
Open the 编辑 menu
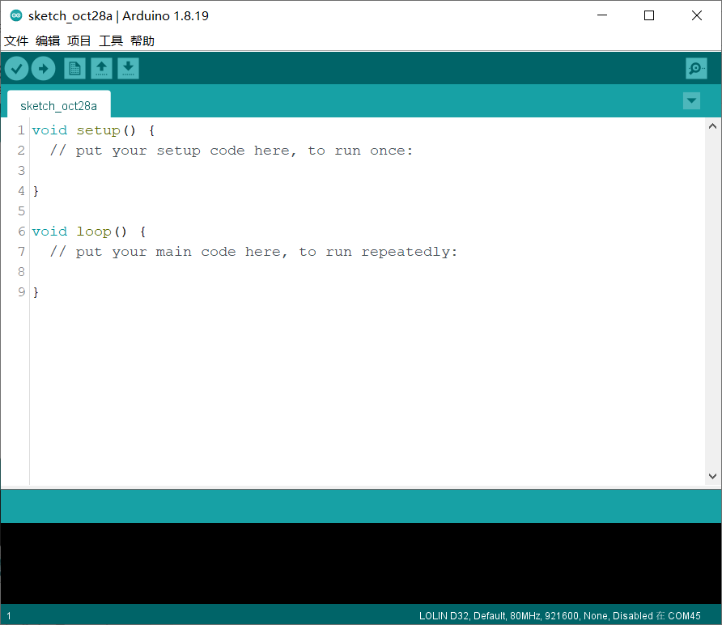tap(48, 41)
